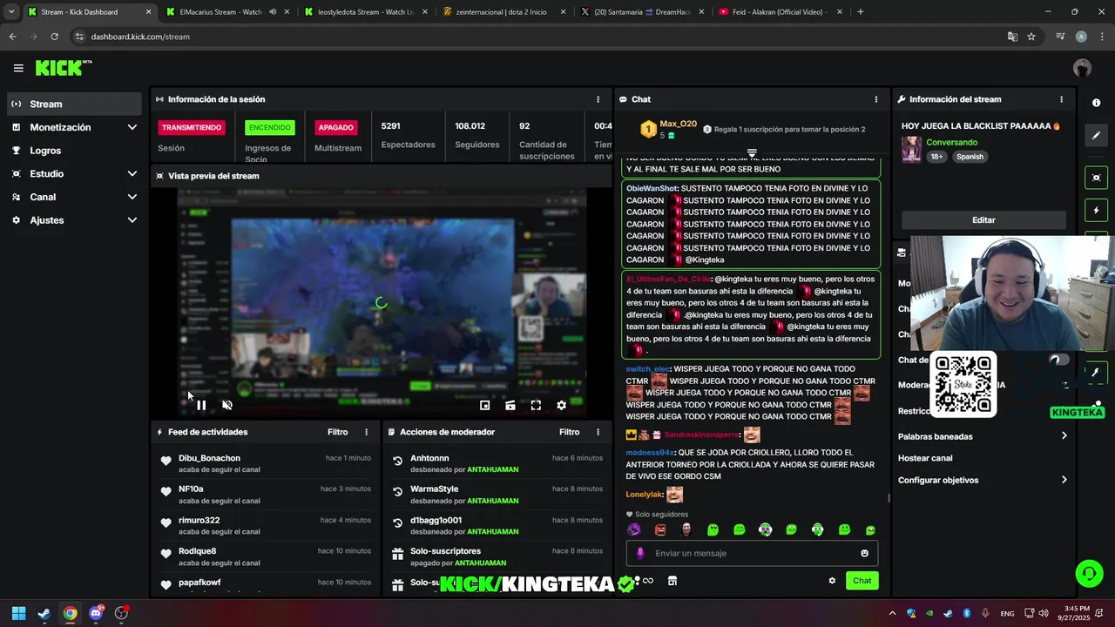Insert the purple emote from quick emotes

click(633, 529)
